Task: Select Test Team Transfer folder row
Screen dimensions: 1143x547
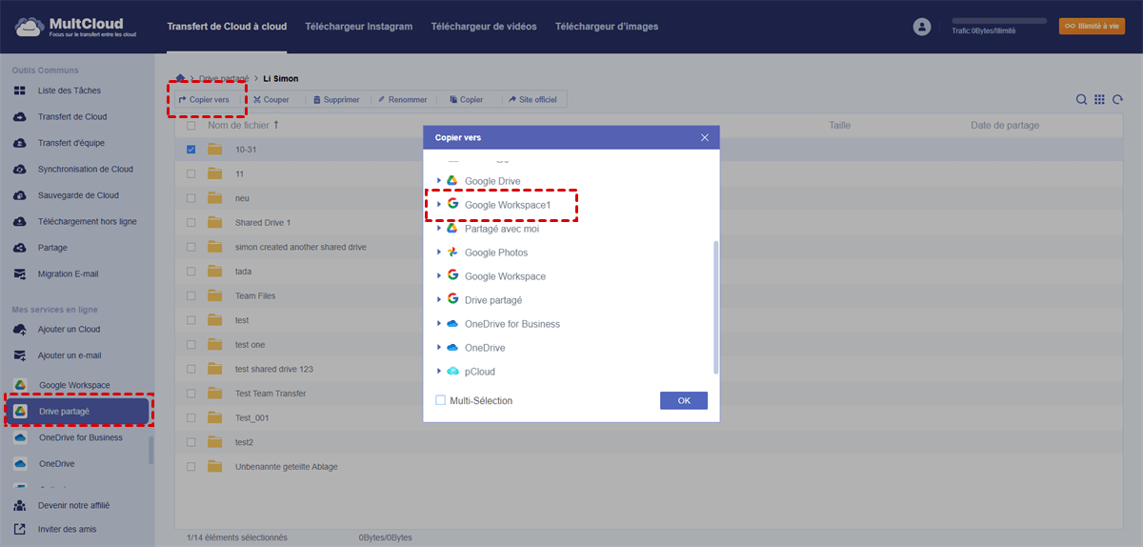Action: click(648, 394)
